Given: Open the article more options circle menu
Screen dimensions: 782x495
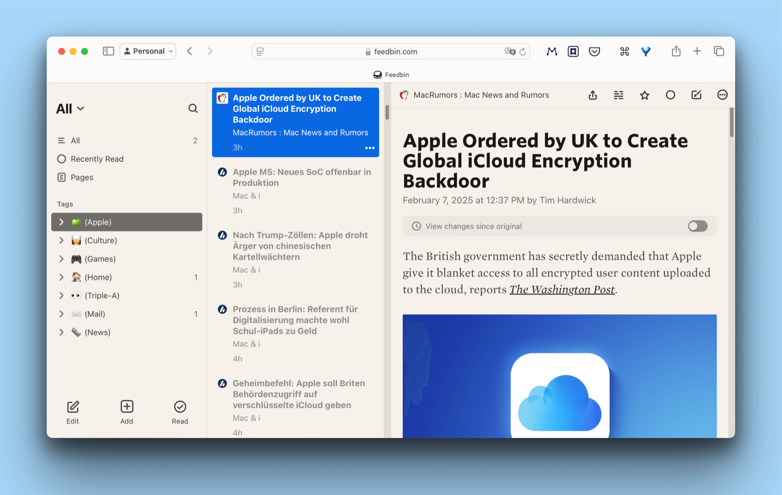Looking at the screenshot, I should click(722, 95).
